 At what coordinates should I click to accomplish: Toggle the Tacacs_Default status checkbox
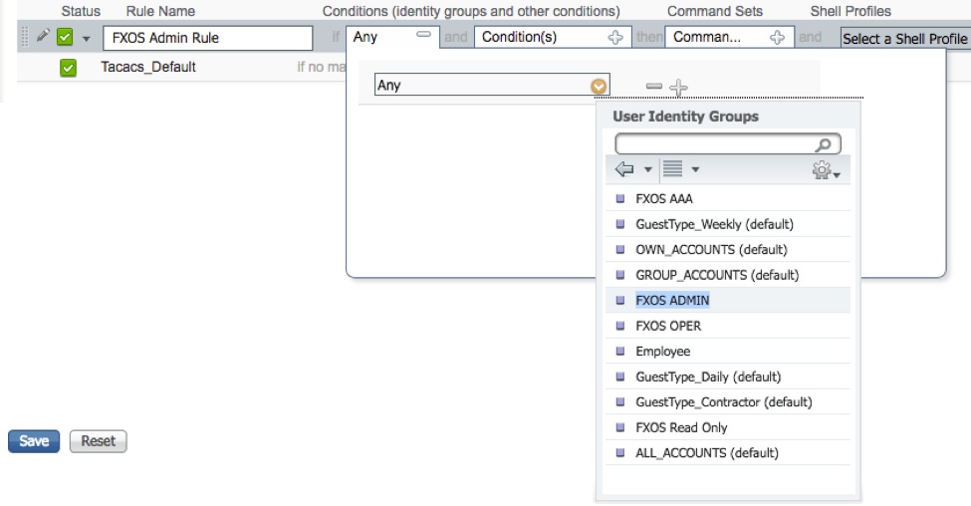coord(69,68)
